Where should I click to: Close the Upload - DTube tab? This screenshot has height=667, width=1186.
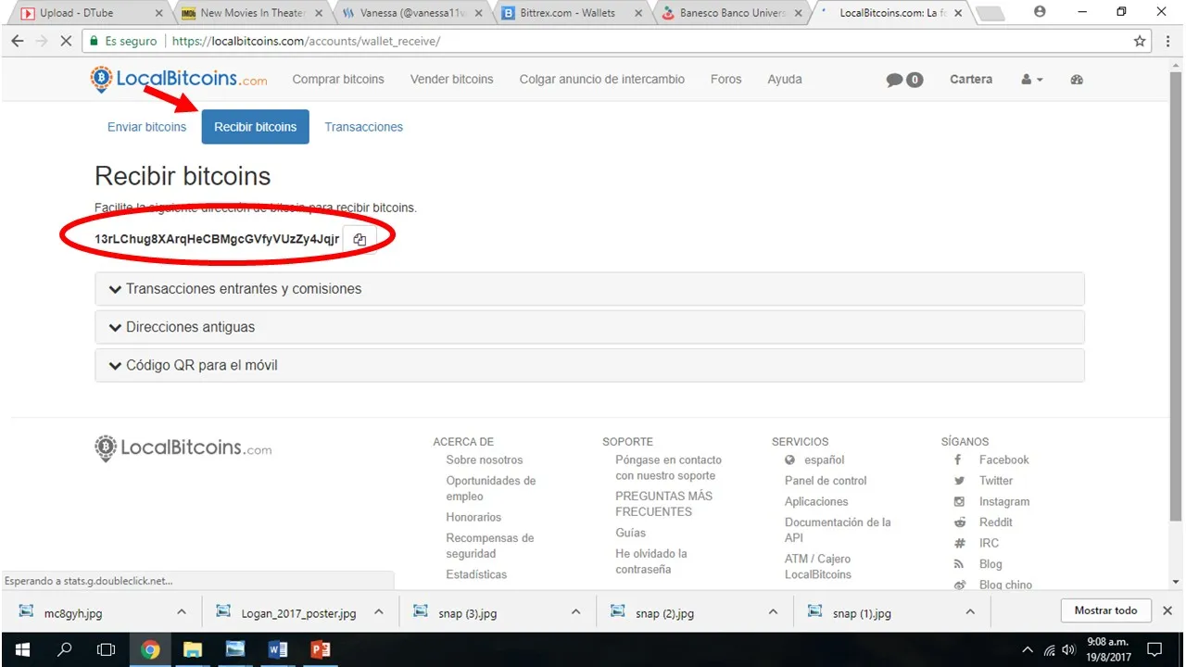(159, 13)
